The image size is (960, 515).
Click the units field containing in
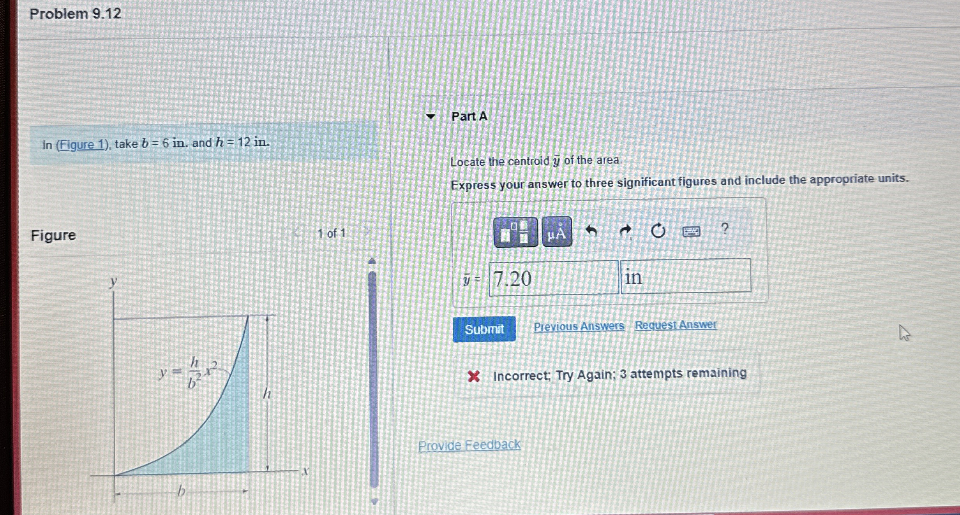click(x=686, y=276)
